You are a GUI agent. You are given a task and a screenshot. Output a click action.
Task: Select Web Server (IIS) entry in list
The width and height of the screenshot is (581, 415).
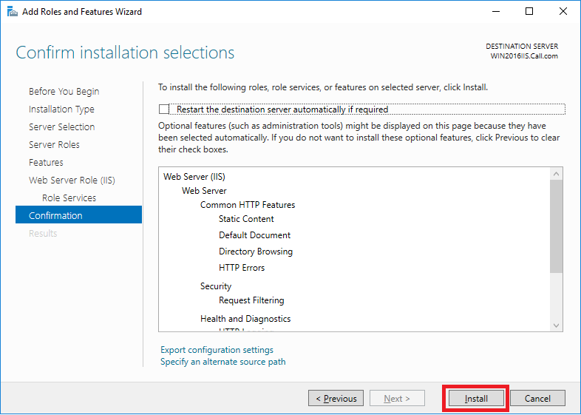(x=194, y=177)
